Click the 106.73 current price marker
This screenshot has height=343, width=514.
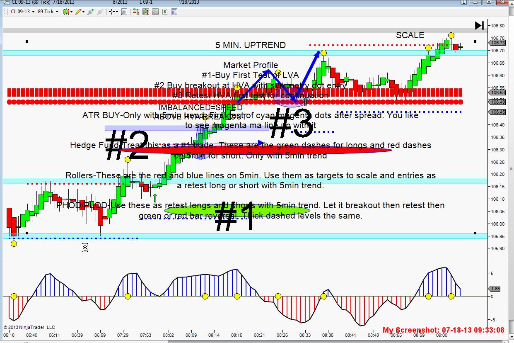point(497,43)
